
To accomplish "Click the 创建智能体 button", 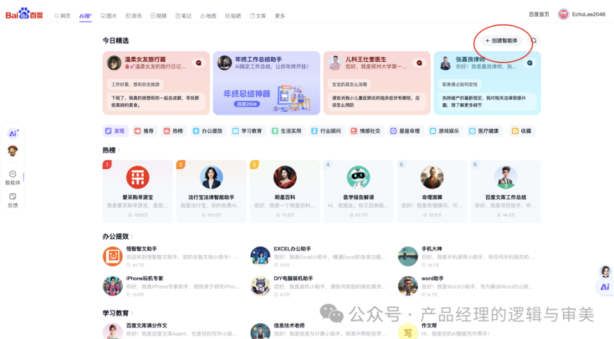I will [x=501, y=41].
